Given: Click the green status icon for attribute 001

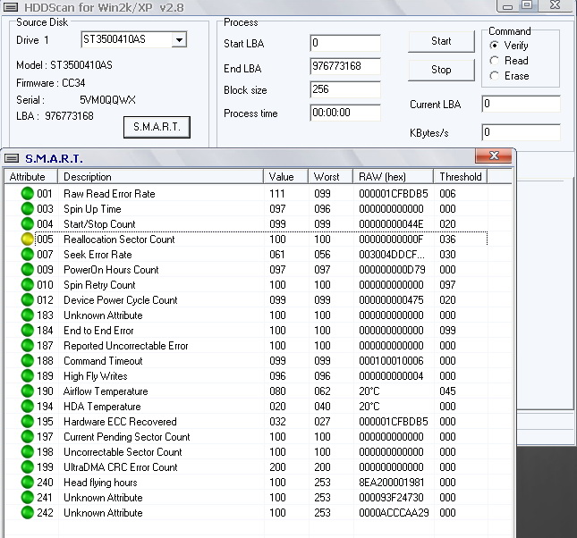Looking at the screenshot, I should pyautogui.click(x=27, y=193).
